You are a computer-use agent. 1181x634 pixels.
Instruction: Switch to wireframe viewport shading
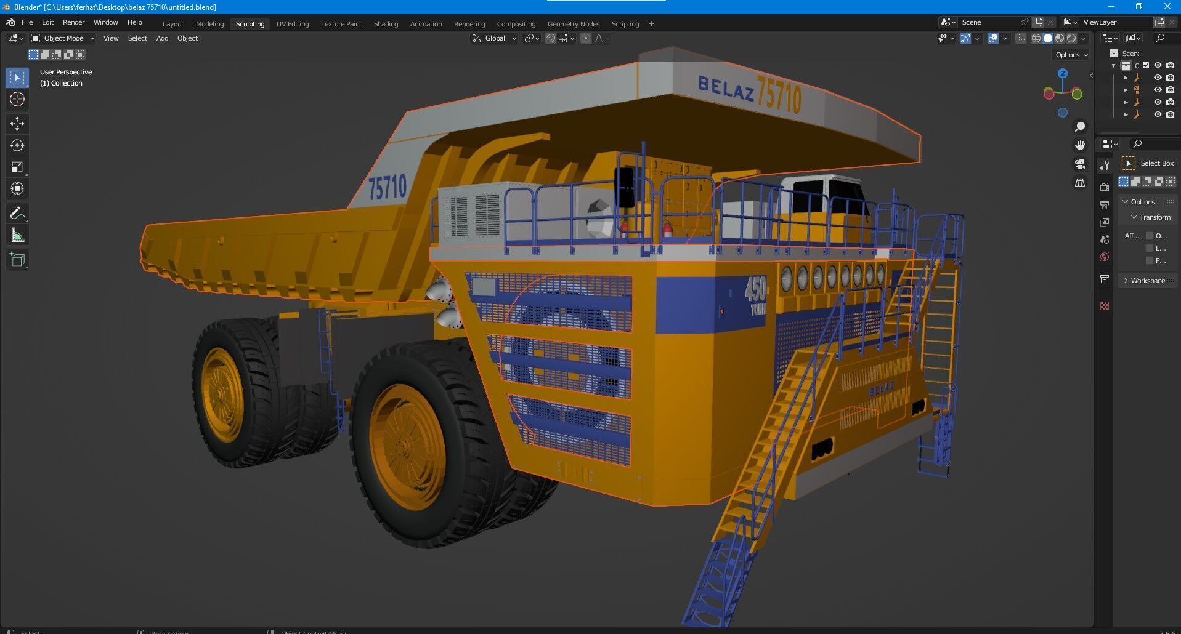[1036, 38]
